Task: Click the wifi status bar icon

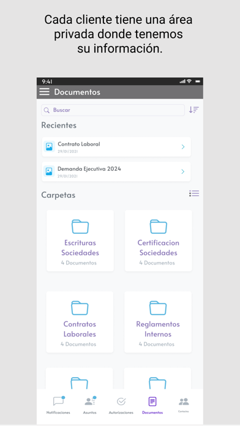Action: pyautogui.click(x=189, y=81)
